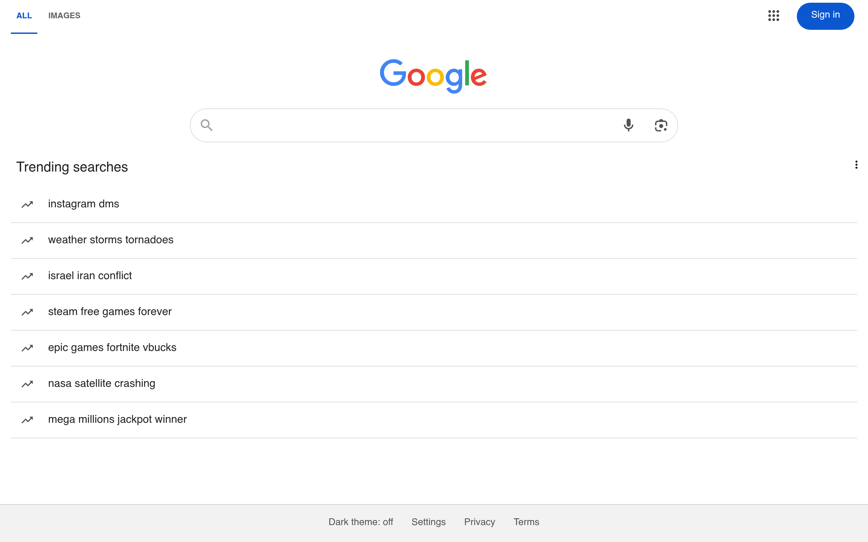Click the magnifying glass search icon
Screen dimensions: 868x542
coord(206,125)
